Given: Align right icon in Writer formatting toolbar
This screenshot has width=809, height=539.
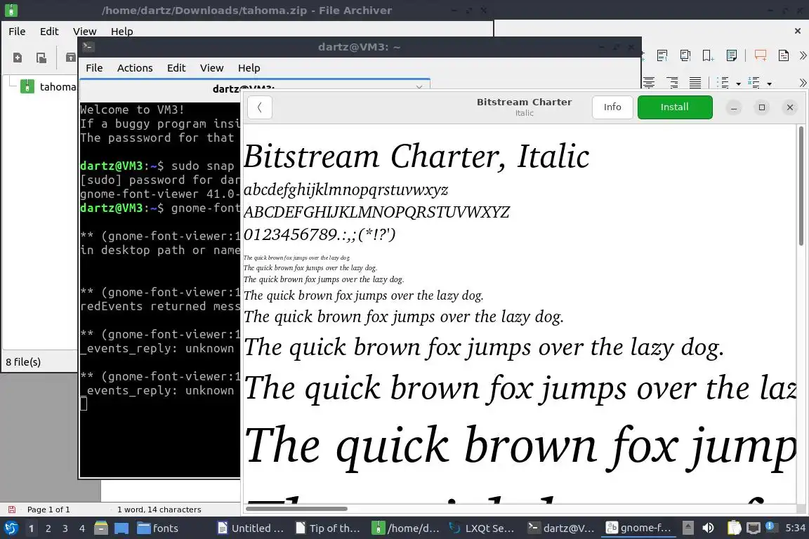Looking at the screenshot, I should 672,83.
